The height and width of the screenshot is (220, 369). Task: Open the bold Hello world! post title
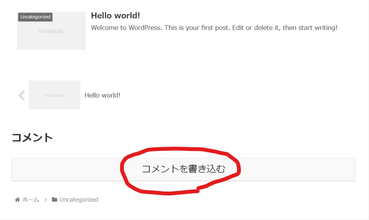pyautogui.click(x=115, y=15)
